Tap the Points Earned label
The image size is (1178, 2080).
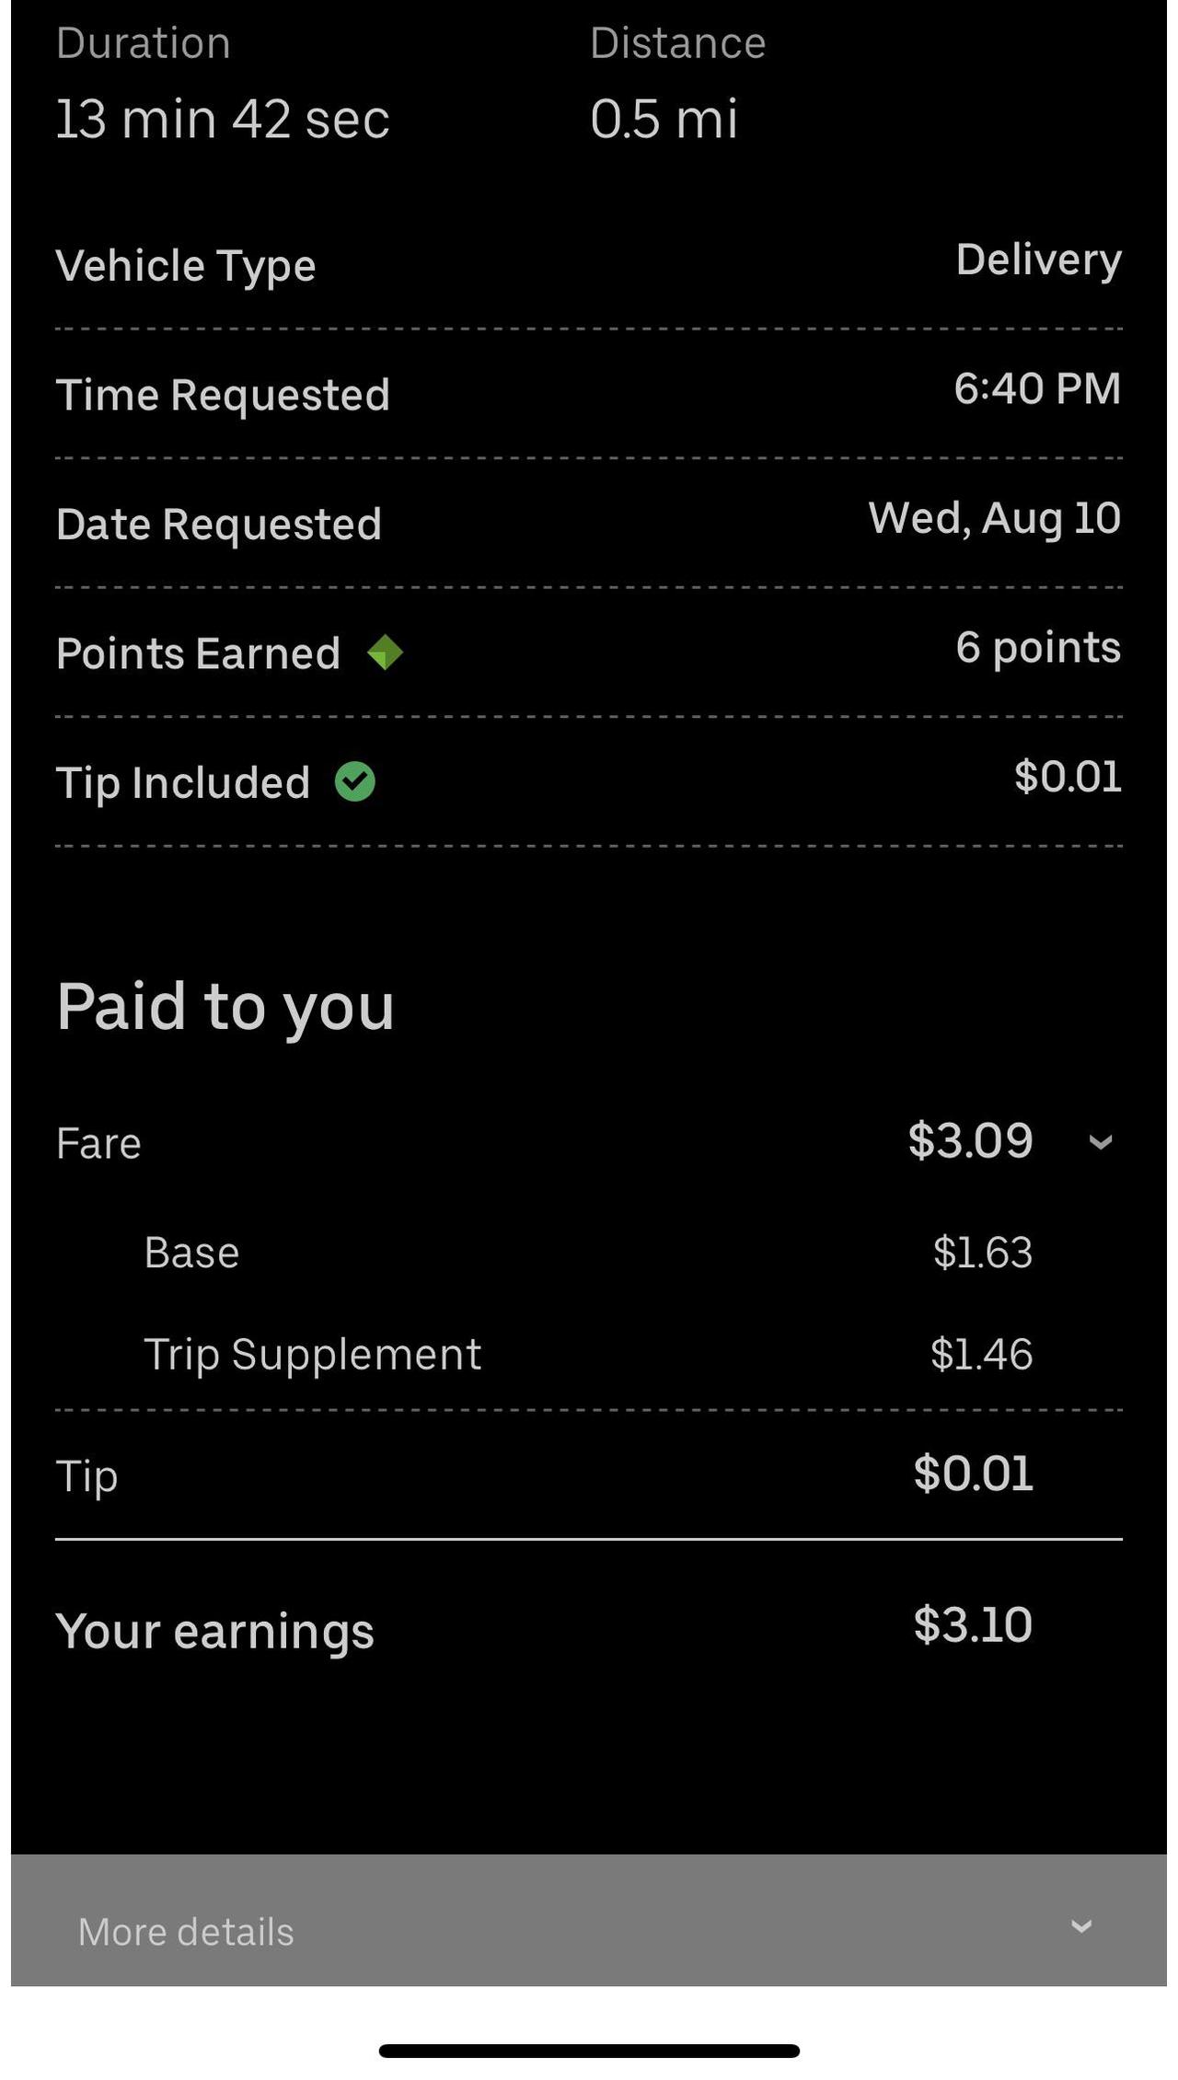(x=198, y=653)
